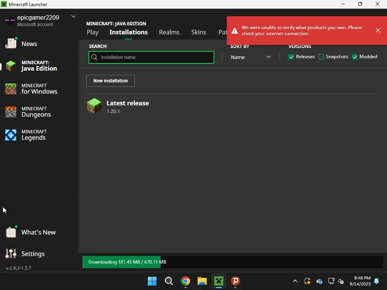Open Minecraft Legends in sidebar
Screen dimensions: 387x290
click(26, 135)
